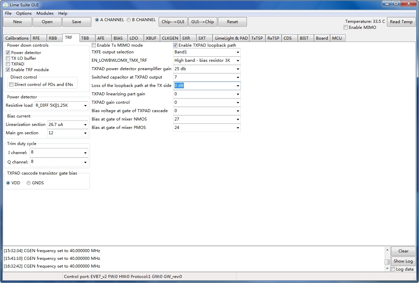
Task: Select the A CHANNEL radio button
Action: coord(97,20)
